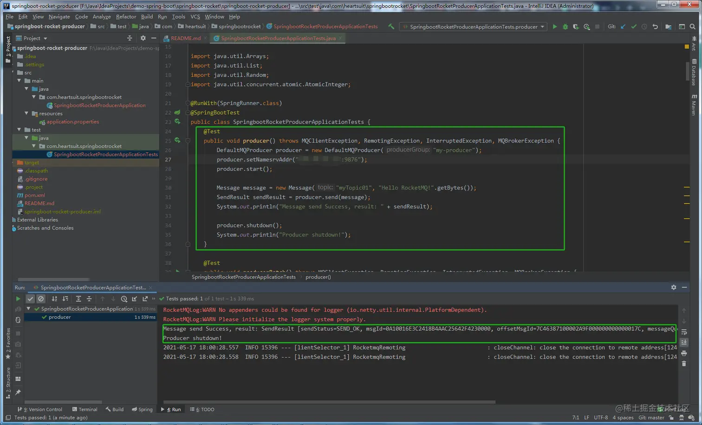702x425 pixels.
Task: Toggle scroll to end in console
Action: (684, 342)
